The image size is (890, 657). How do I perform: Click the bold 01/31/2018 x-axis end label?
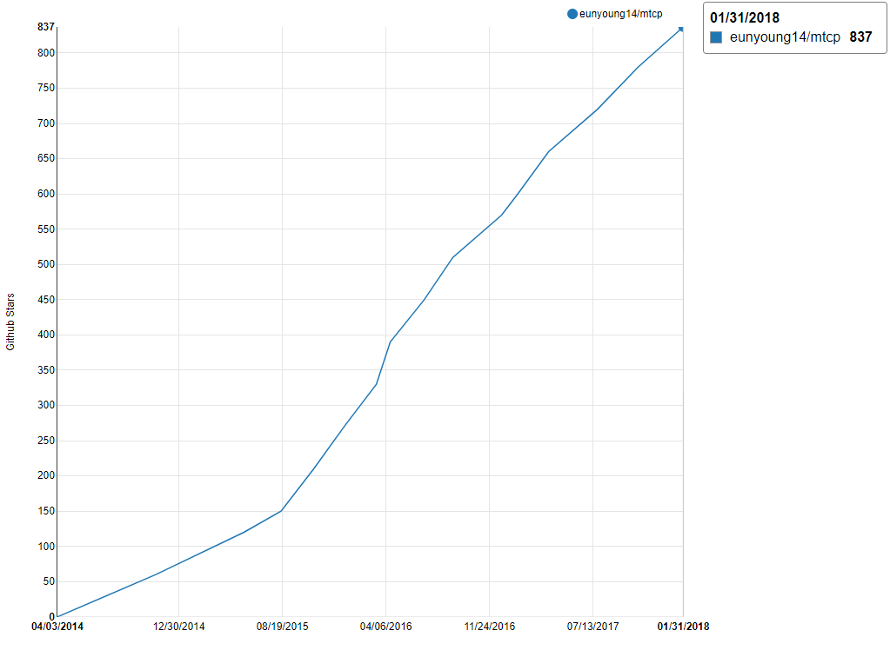[682, 627]
